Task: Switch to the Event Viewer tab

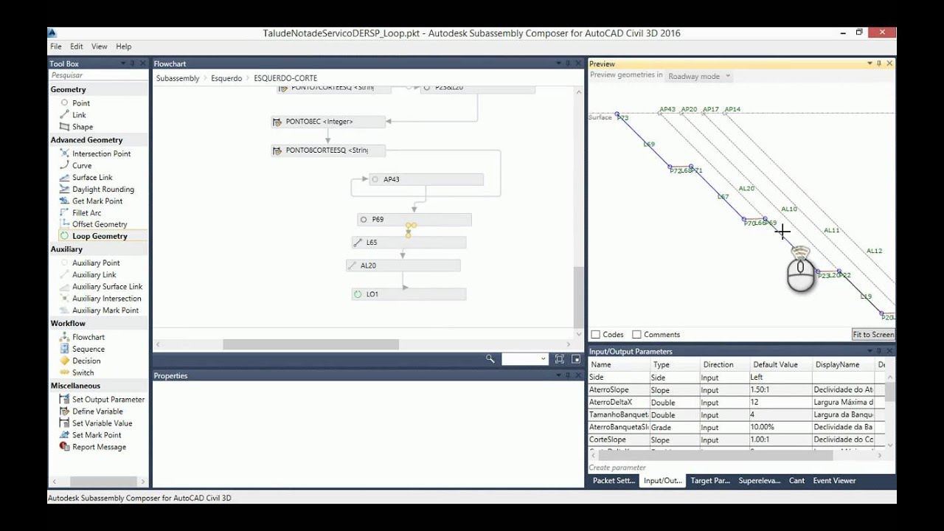Action: point(834,481)
